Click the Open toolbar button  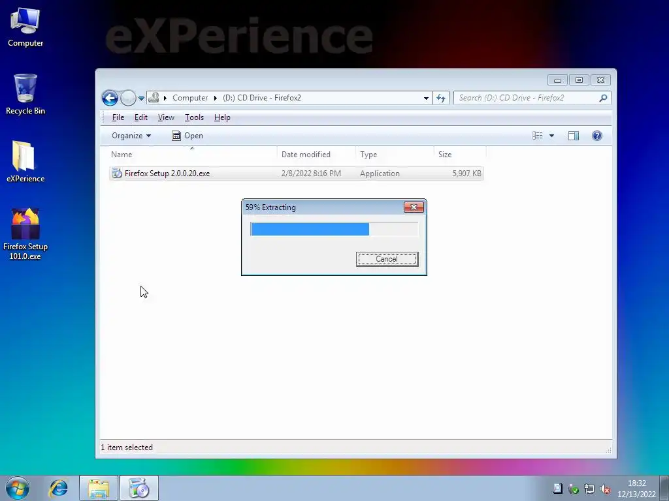coord(188,136)
